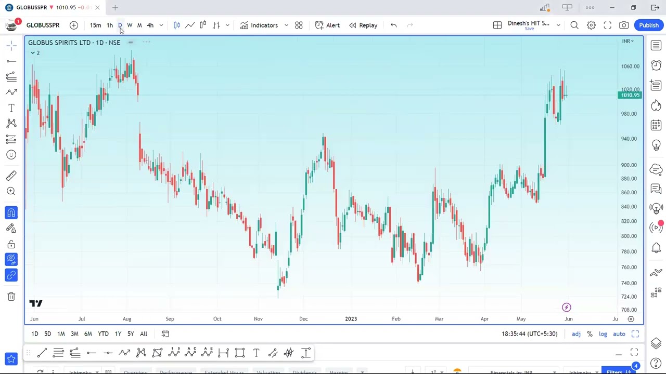Toggle percent scale mode
This screenshot has width=666, height=374.
click(590, 334)
